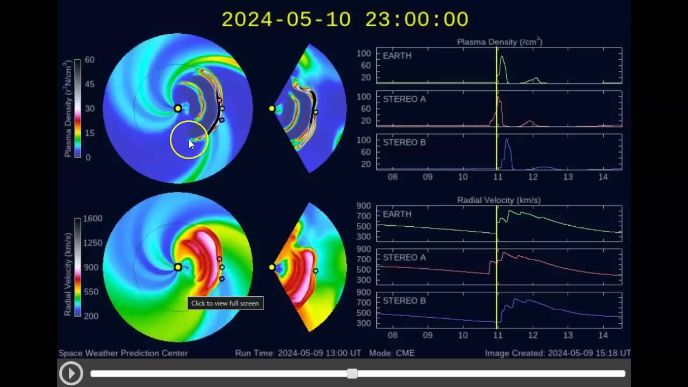Click the Plasma Density color scale bar
The height and width of the screenshot is (387, 688).
78,109
